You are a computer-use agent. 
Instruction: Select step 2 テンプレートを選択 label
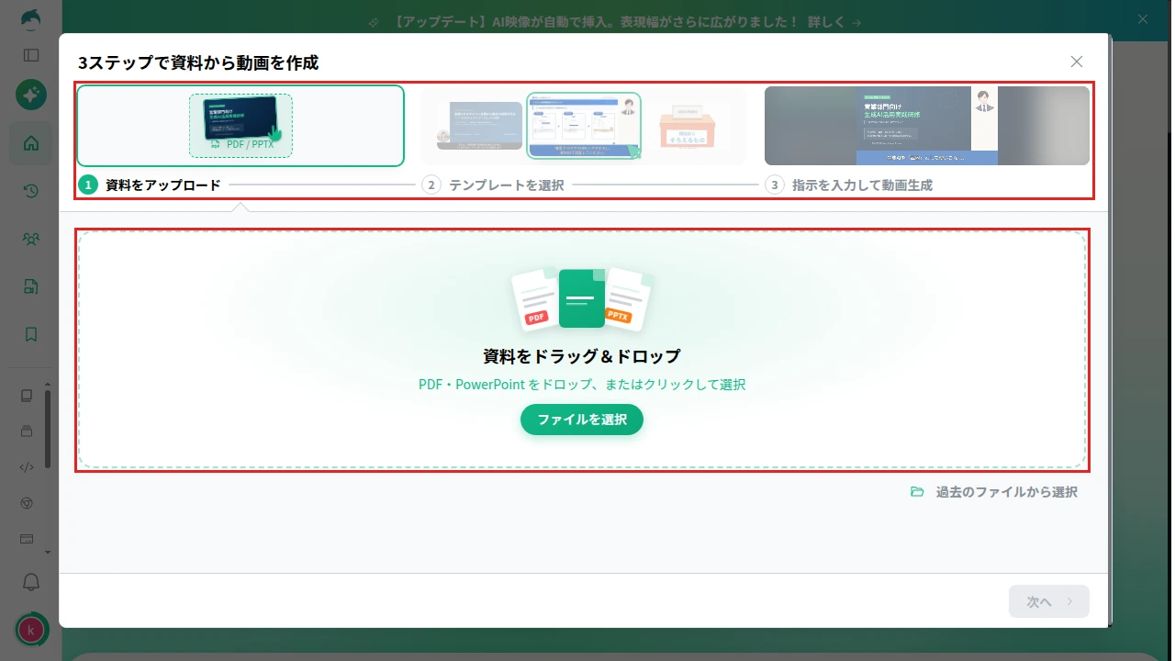pyautogui.click(x=506, y=185)
